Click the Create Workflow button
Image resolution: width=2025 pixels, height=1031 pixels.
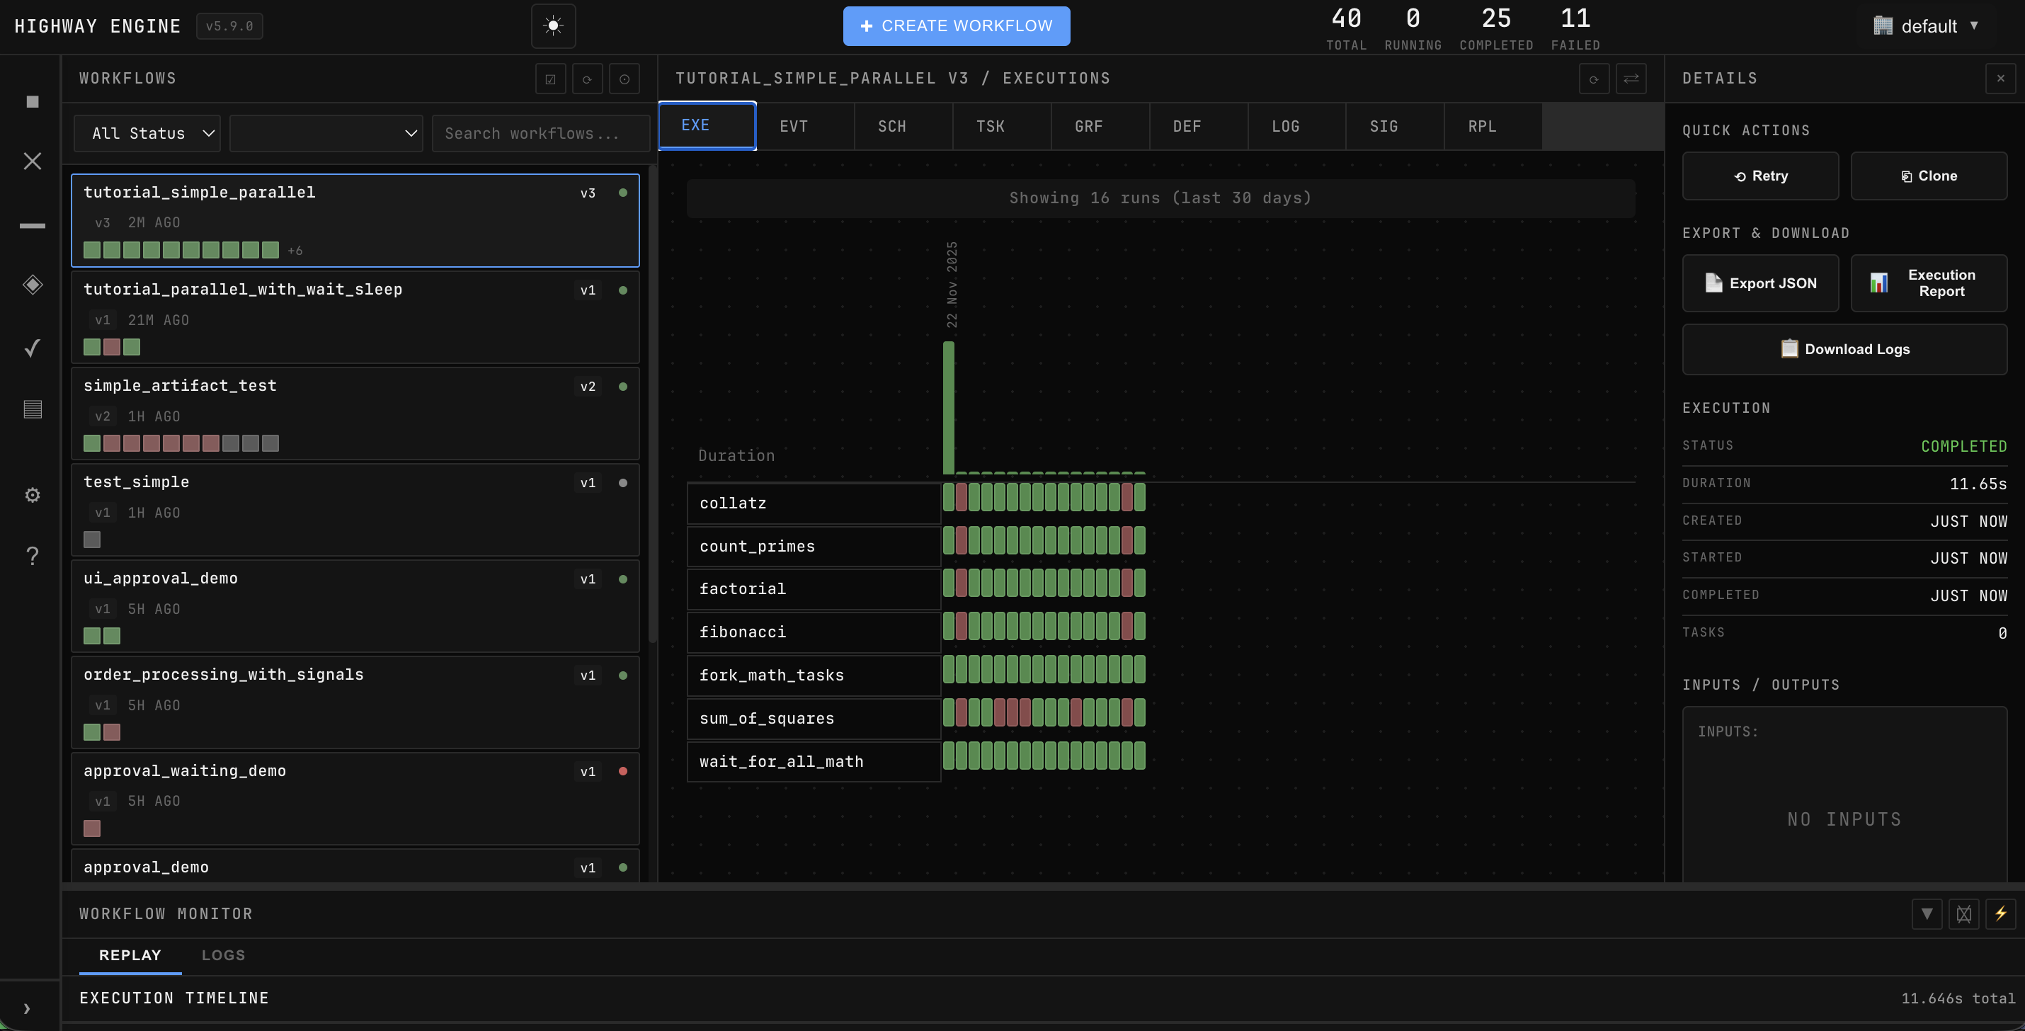coord(956,26)
